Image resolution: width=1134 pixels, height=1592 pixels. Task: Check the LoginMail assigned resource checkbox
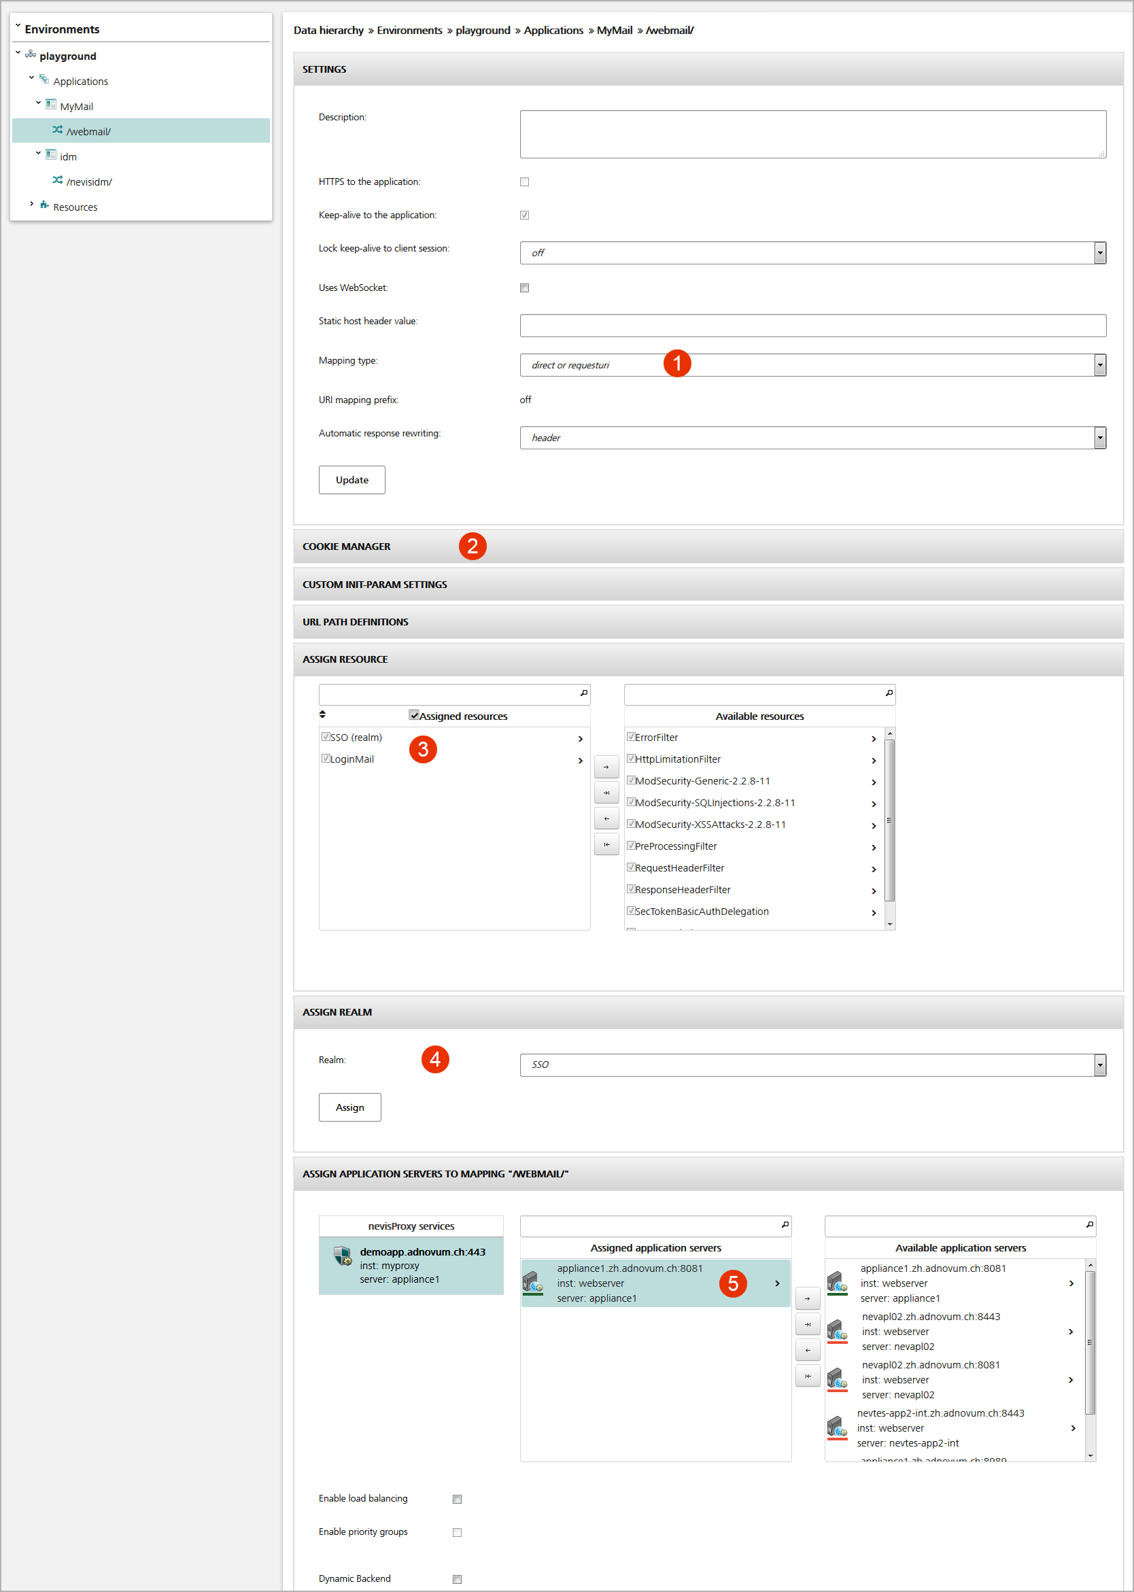point(326,759)
